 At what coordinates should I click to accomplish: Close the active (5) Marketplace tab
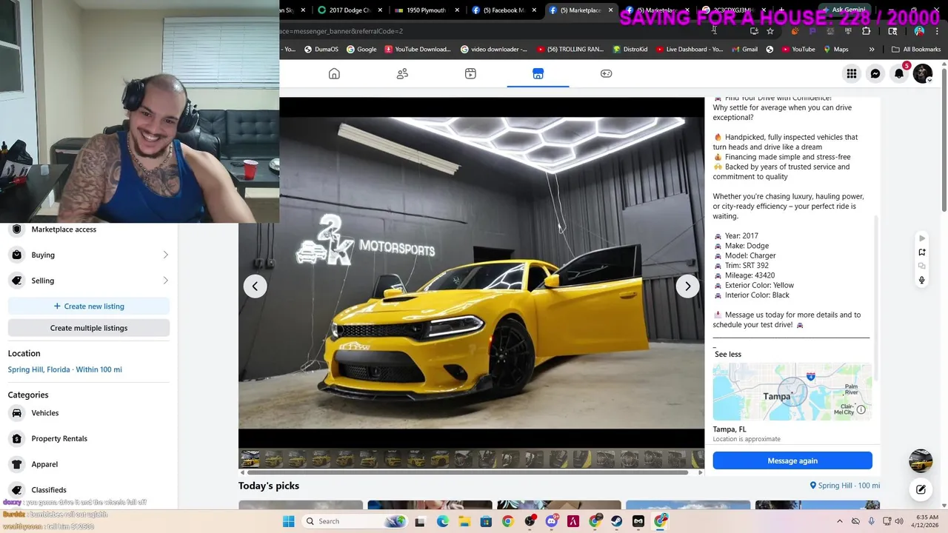pos(610,10)
